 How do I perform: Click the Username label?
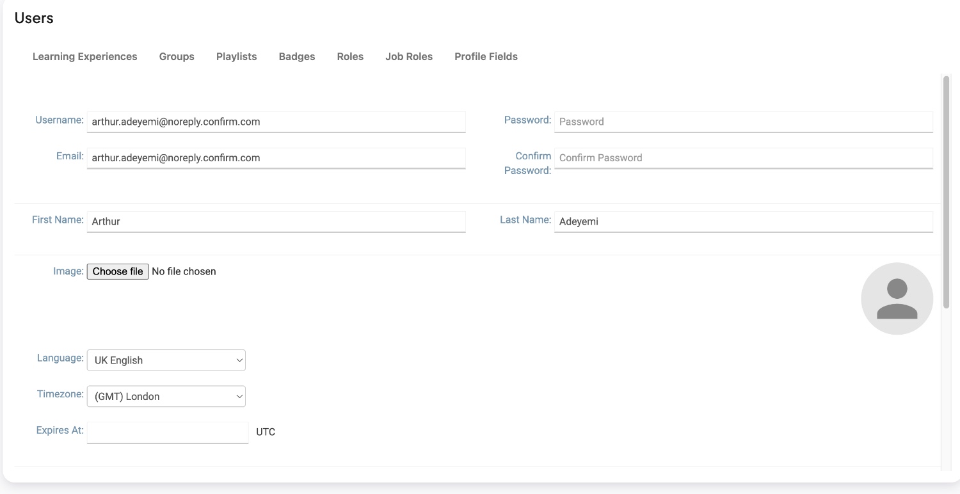pos(60,120)
